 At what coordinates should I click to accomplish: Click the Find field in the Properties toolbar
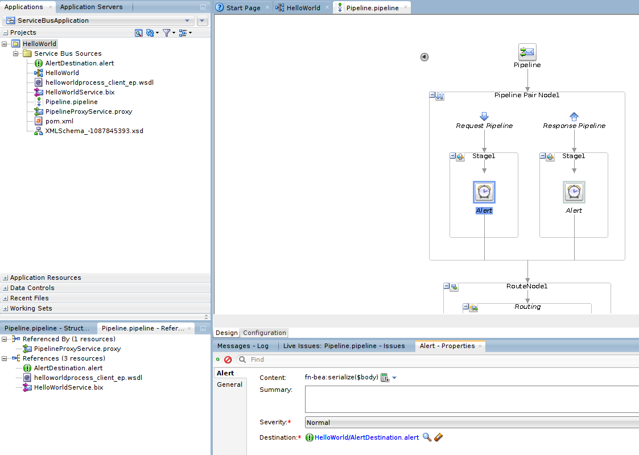pos(267,359)
